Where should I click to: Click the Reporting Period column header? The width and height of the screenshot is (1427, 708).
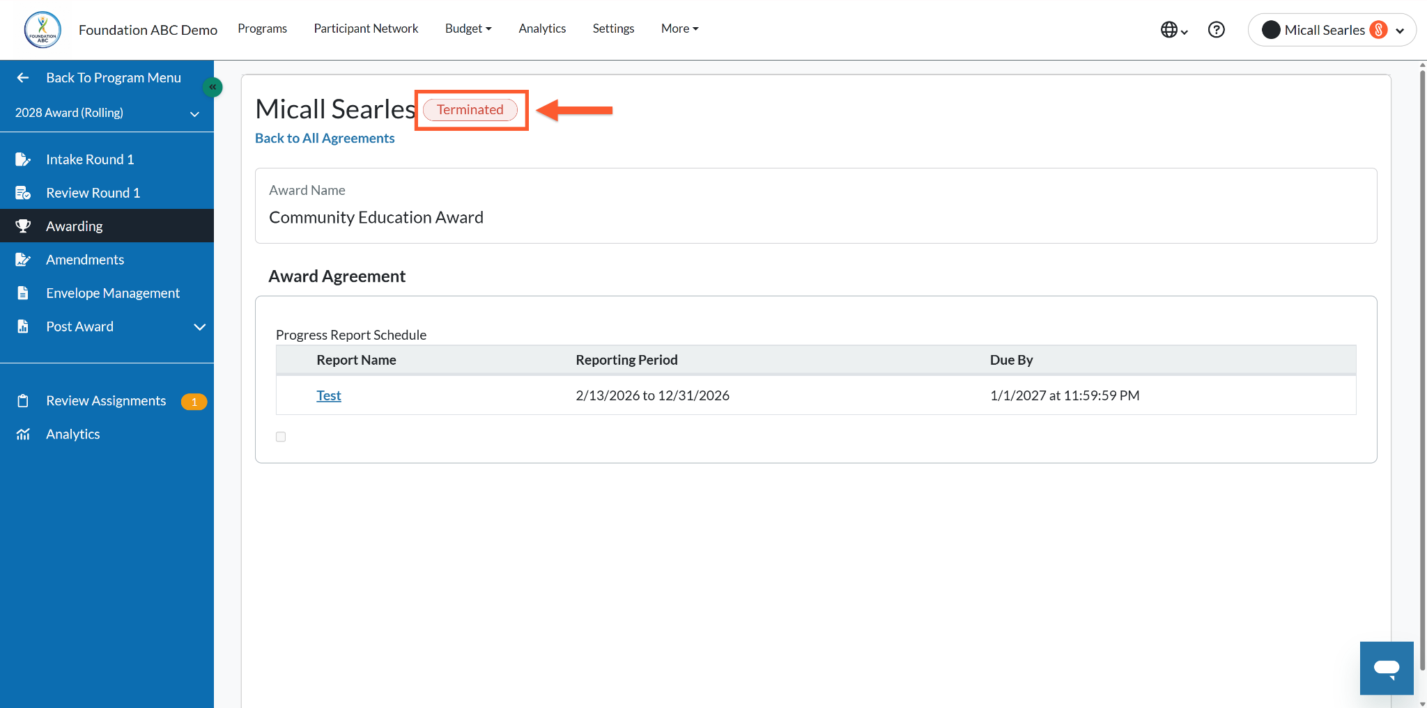coord(626,360)
